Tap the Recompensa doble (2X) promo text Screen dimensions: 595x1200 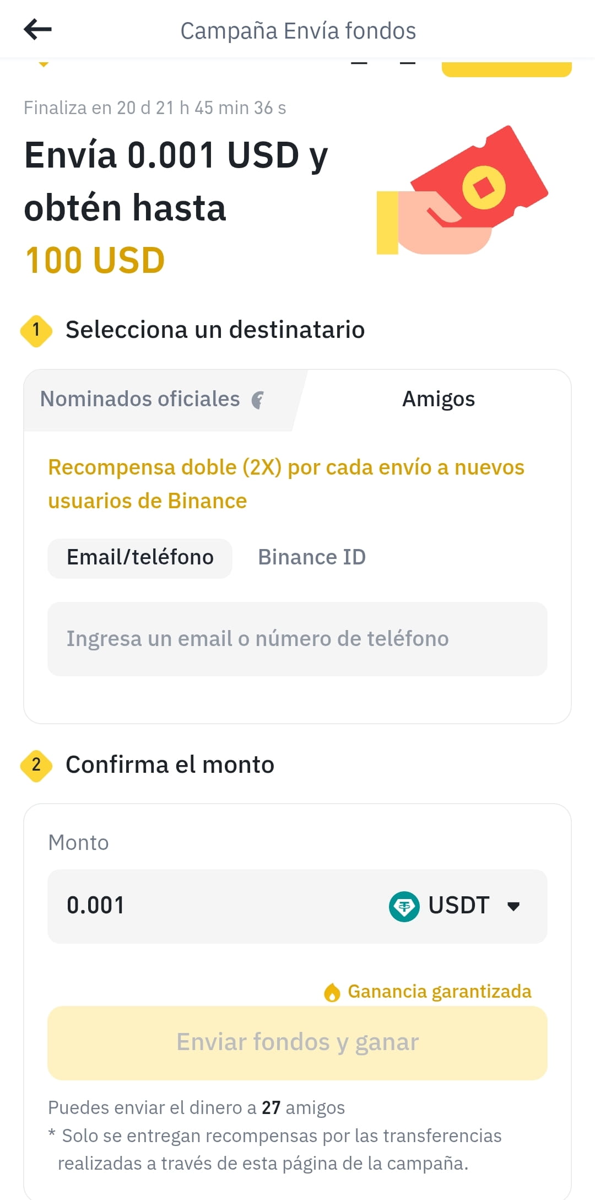tap(286, 484)
